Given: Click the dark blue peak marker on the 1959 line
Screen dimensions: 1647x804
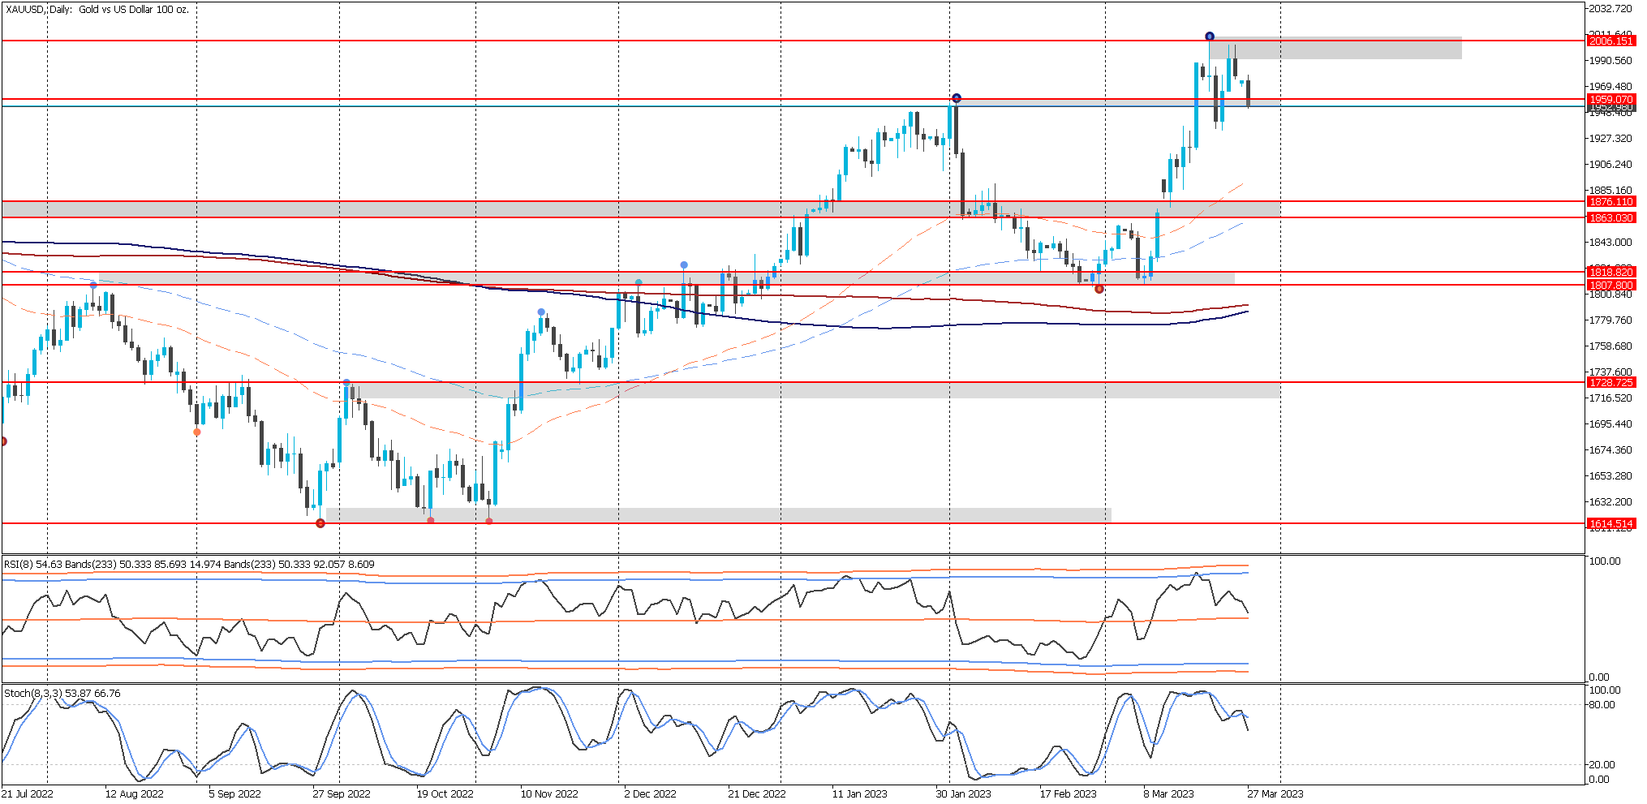Looking at the screenshot, I should (957, 98).
